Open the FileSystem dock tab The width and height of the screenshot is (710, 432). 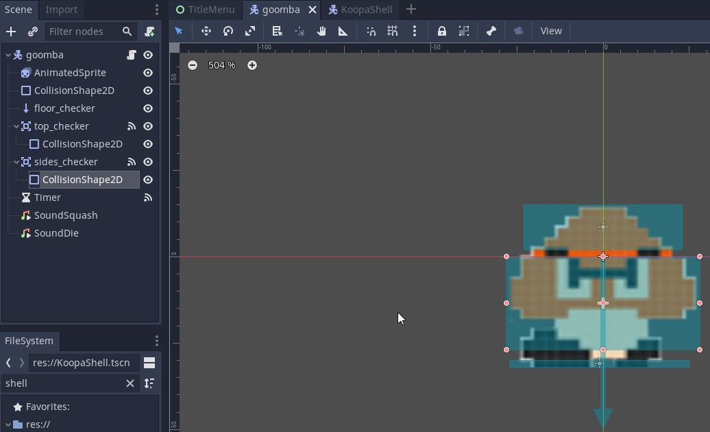pyautogui.click(x=29, y=341)
